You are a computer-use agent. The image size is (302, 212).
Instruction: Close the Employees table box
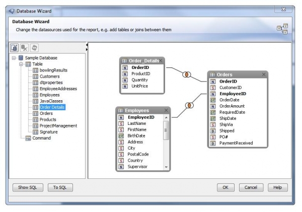click(x=166, y=110)
